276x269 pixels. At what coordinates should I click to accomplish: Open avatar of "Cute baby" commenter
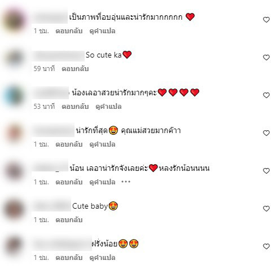point(14,209)
